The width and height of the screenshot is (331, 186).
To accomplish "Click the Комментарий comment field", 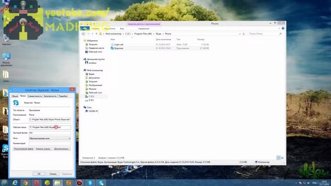I will tap(50, 144).
